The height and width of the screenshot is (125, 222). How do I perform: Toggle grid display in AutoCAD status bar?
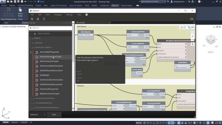click(x=144, y=123)
